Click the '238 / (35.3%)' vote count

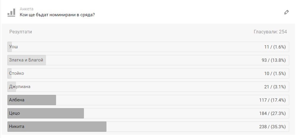[272, 127]
